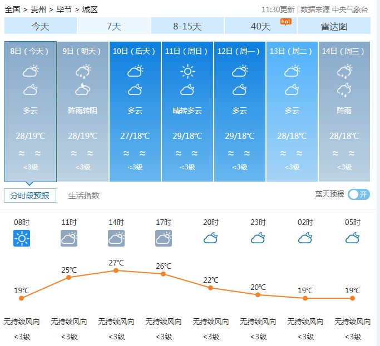Click the cloudy icon at 11时
This screenshot has height=346, width=380.
[x=69, y=238]
